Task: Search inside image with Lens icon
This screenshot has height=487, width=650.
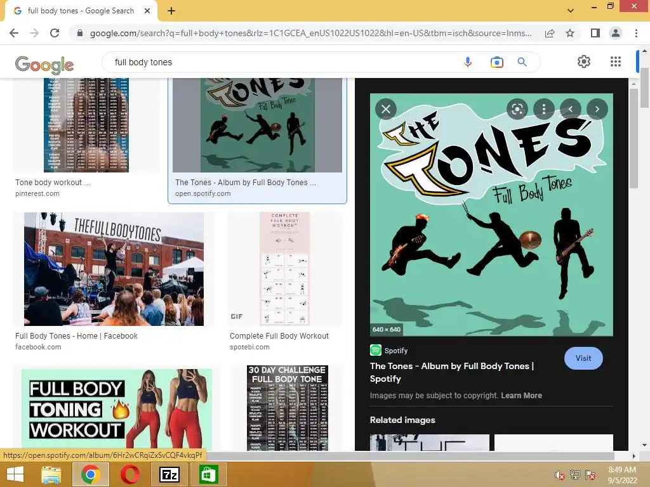Action: 517,109
